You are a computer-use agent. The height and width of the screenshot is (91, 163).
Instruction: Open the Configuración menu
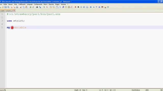click(38, 4)
